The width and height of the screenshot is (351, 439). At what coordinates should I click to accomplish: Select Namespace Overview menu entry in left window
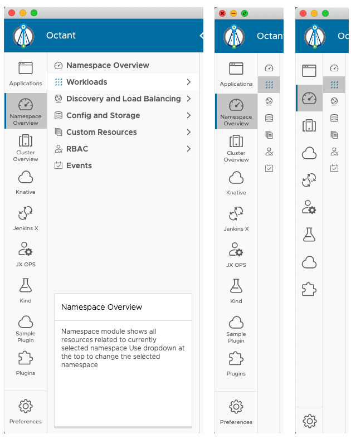pyautogui.click(x=123, y=65)
